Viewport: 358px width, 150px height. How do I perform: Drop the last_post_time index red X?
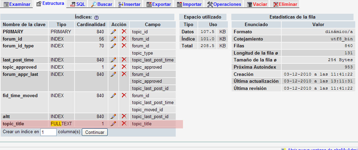coord(124,60)
